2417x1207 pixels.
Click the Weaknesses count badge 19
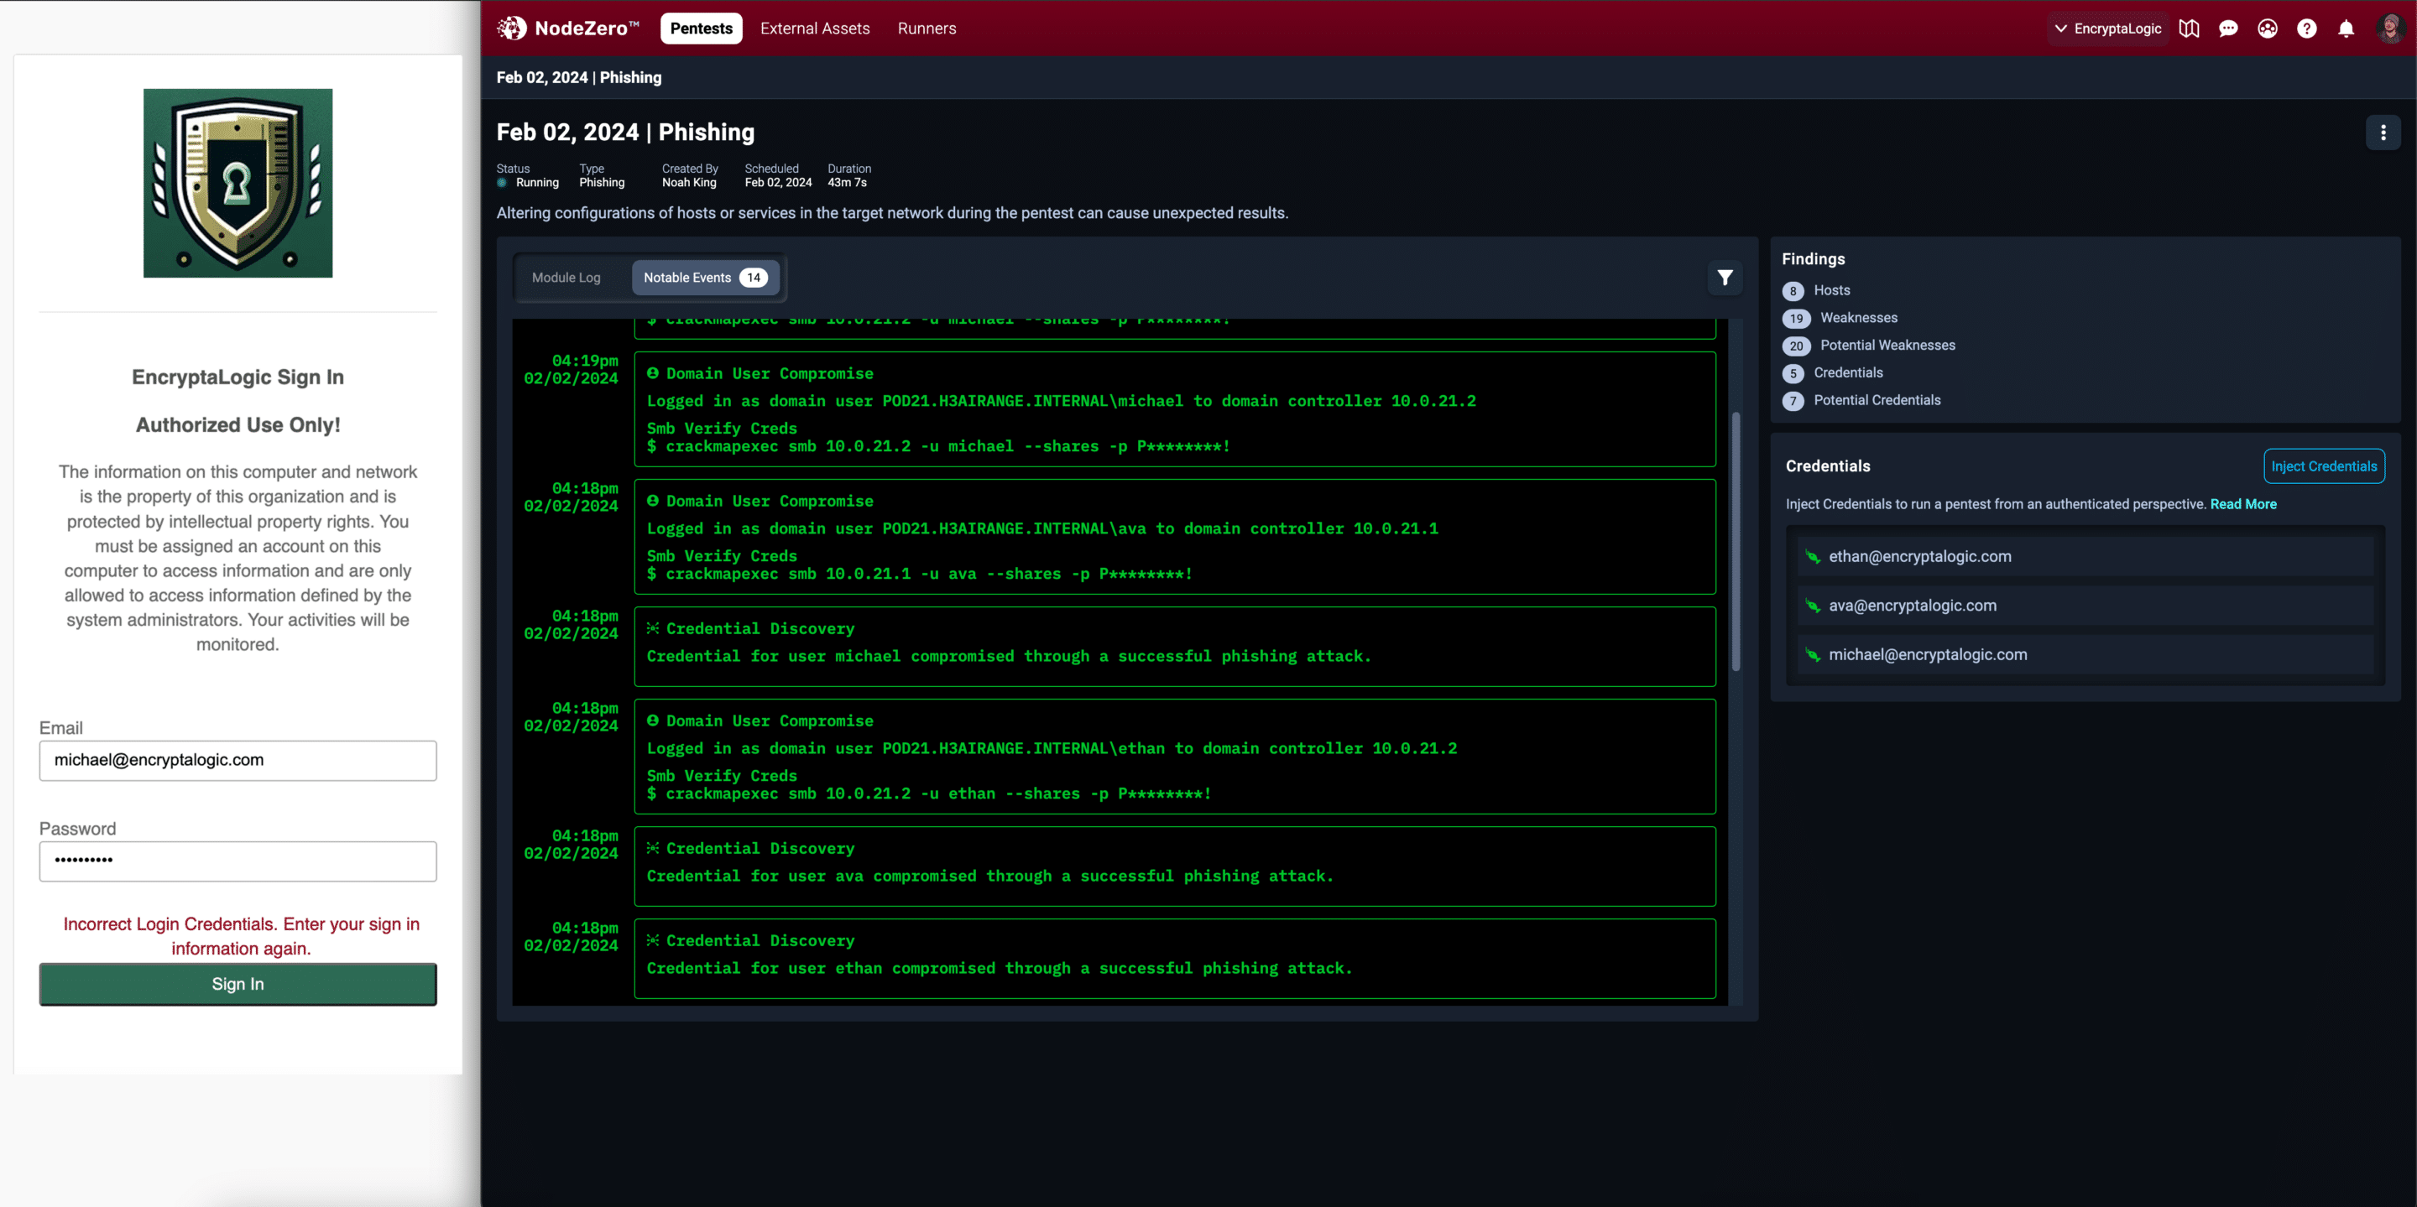click(x=1796, y=318)
